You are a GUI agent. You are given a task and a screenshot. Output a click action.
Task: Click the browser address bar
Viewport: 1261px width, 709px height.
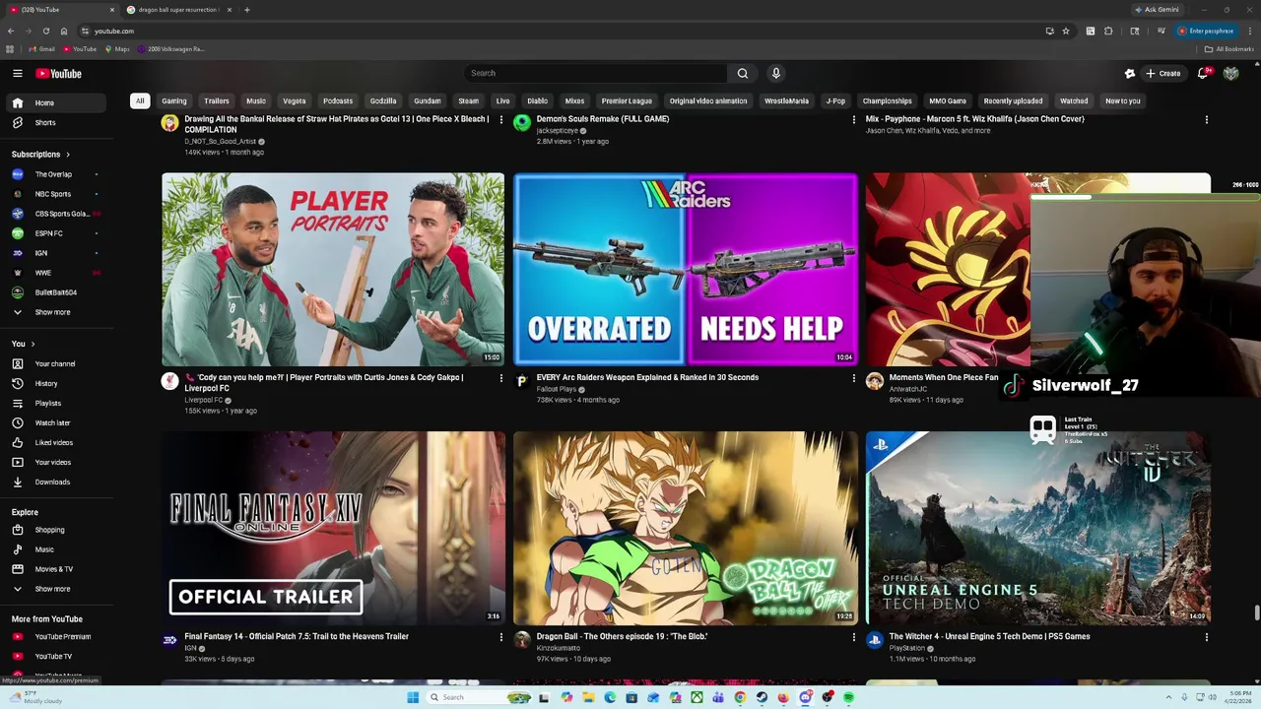point(562,31)
